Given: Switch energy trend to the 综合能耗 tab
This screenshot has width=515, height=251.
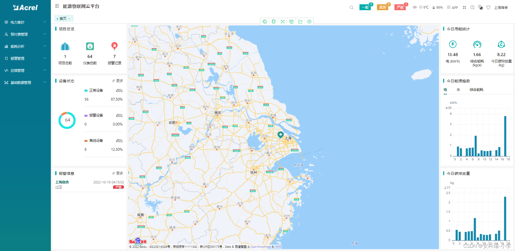Looking at the screenshot, I should coord(477,90).
